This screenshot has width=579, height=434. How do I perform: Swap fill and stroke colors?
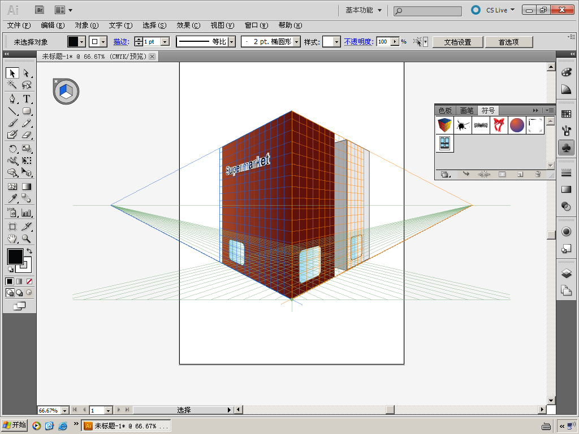29,251
